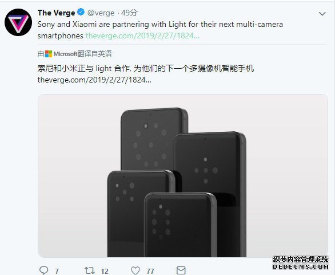This screenshot has height=275, width=335.
Task: Click the Microsoft logo in translation line
Action: click(49, 54)
